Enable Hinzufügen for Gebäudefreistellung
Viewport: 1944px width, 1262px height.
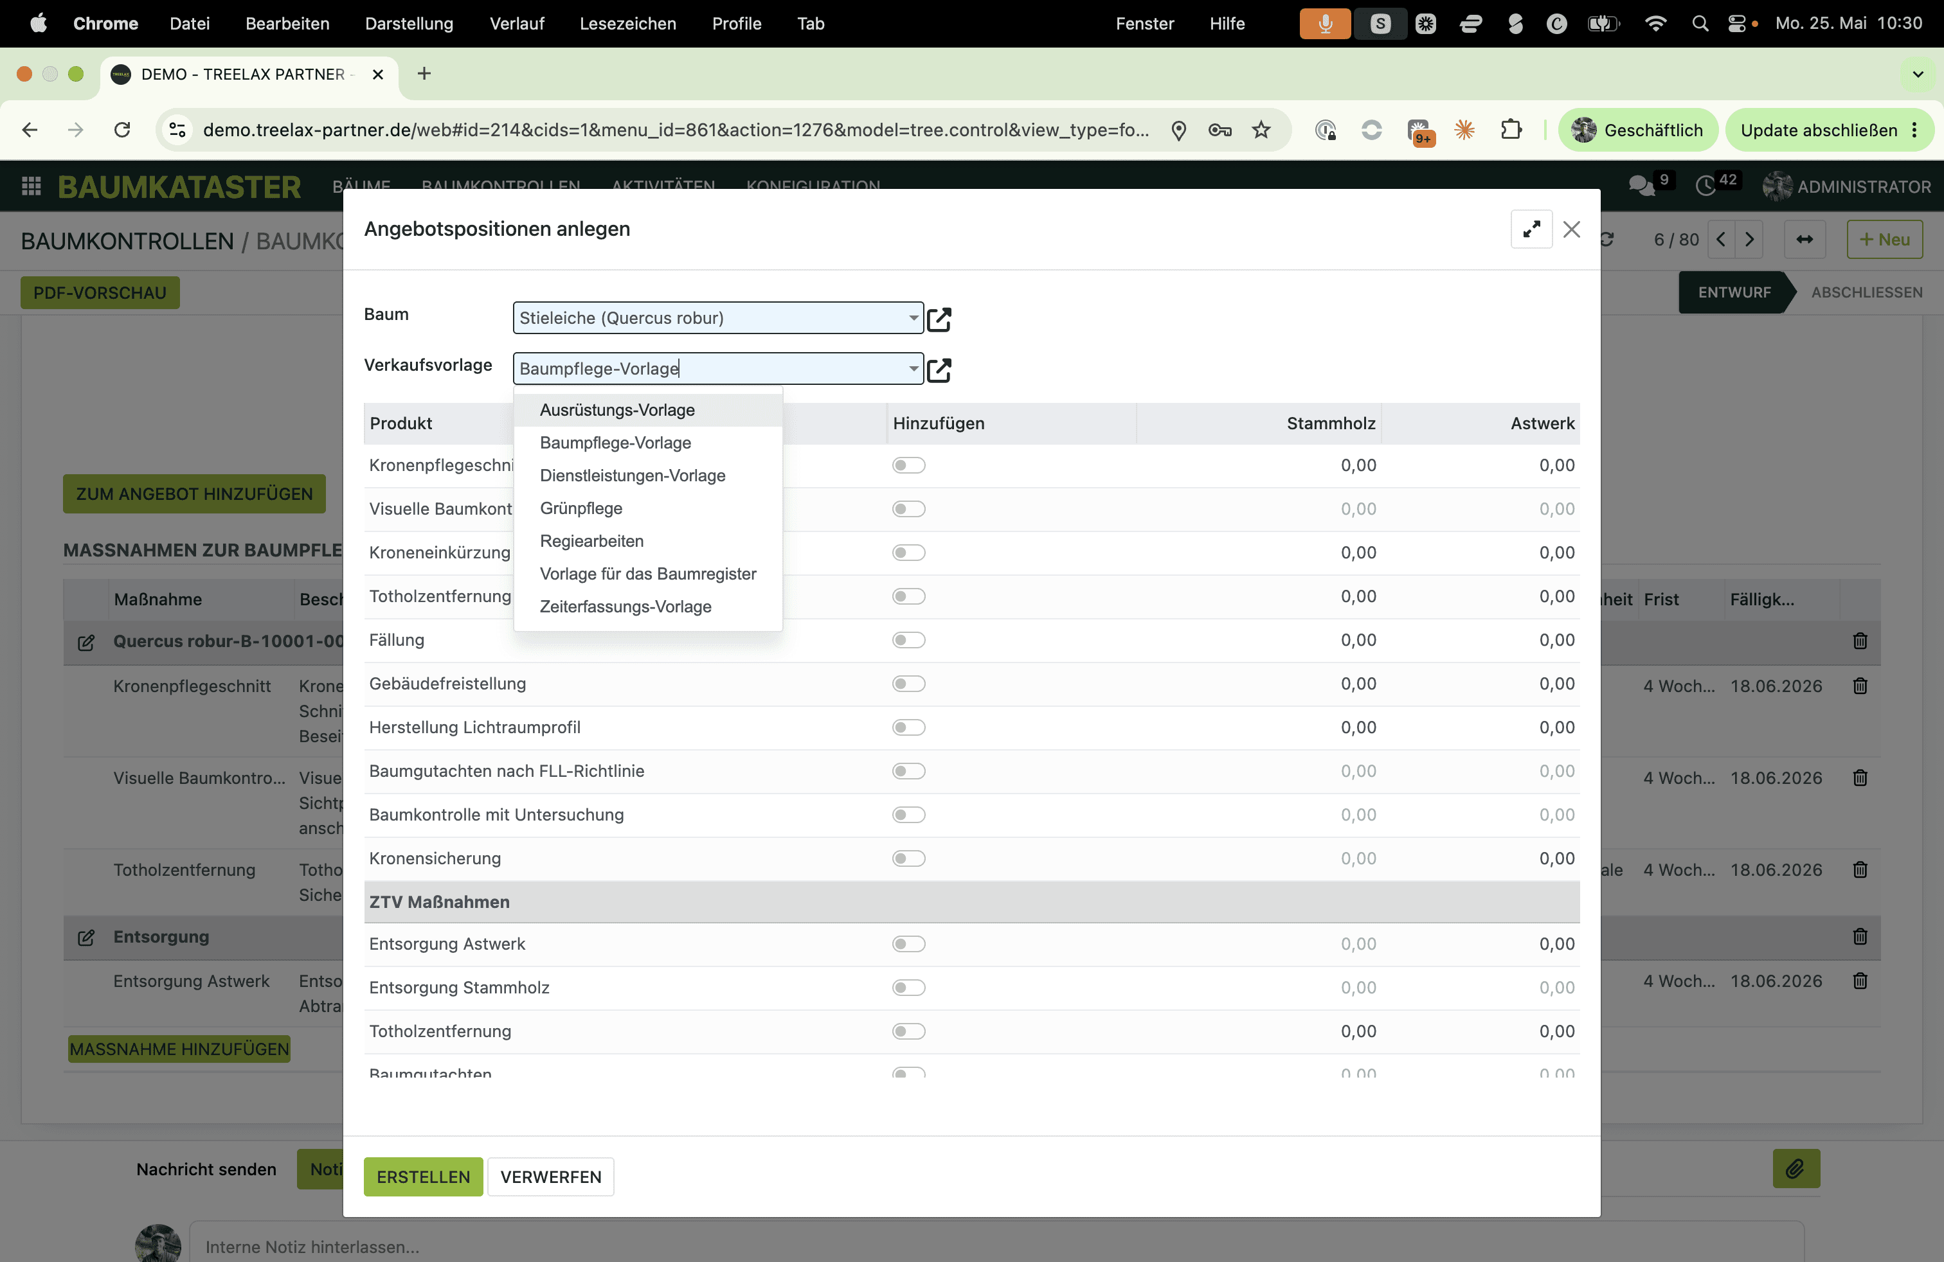[908, 684]
